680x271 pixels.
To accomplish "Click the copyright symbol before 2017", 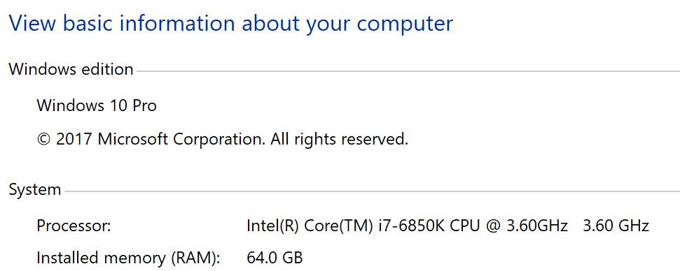I will (x=44, y=140).
